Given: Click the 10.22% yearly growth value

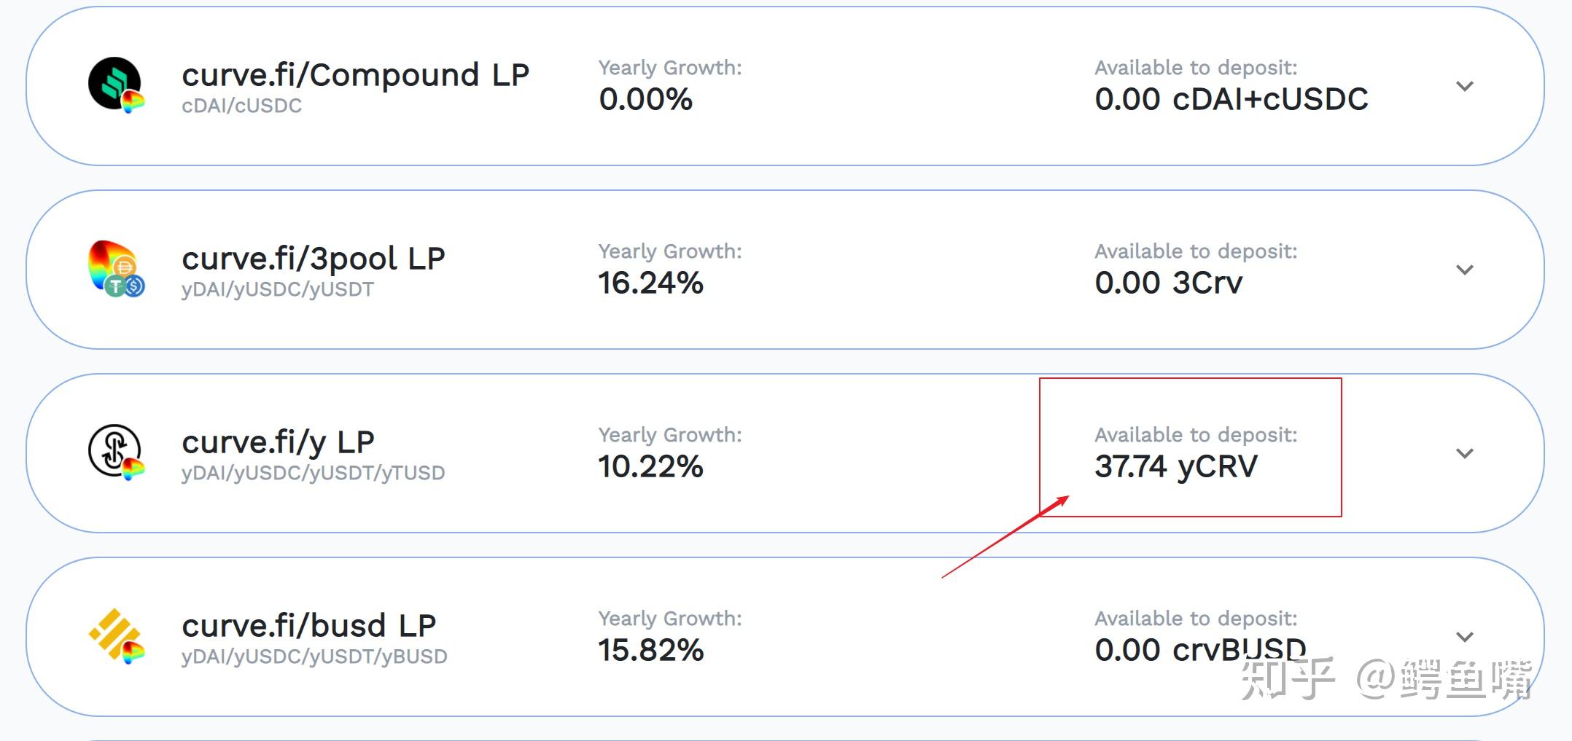Looking at the screenshot, I should [x=650, y=466].
